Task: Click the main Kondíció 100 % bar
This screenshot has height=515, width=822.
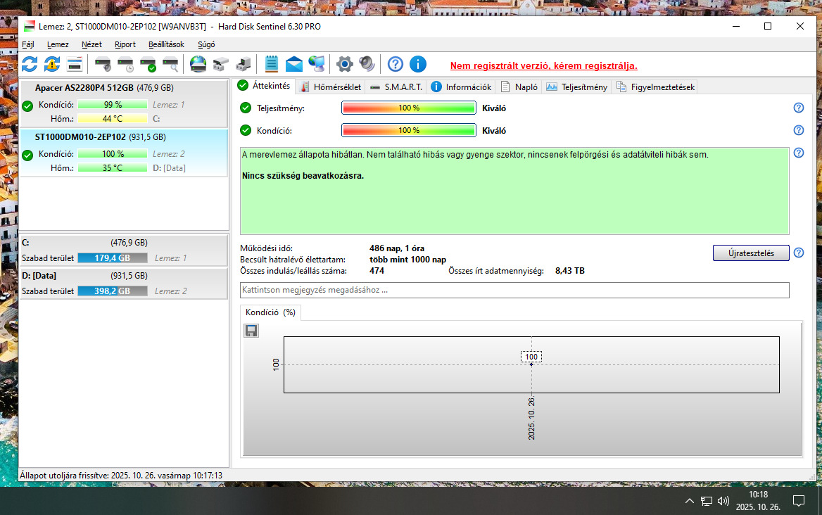Action: (x=409, y=130)
